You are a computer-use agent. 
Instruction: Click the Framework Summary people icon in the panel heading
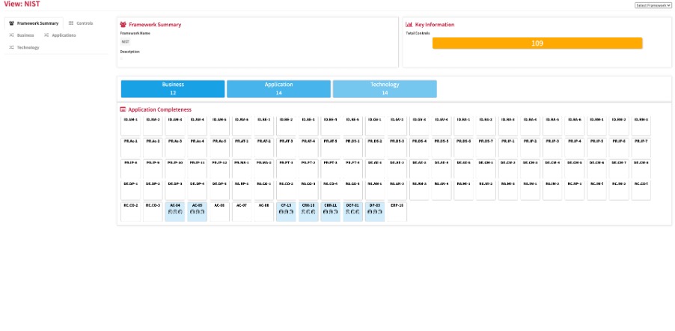coord(123,25)
